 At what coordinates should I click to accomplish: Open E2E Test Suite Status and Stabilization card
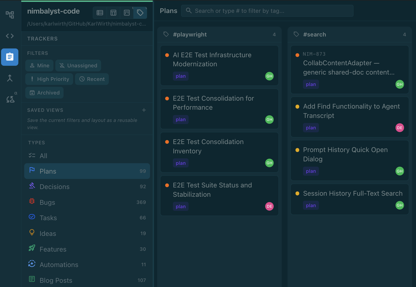coord(219,196)
